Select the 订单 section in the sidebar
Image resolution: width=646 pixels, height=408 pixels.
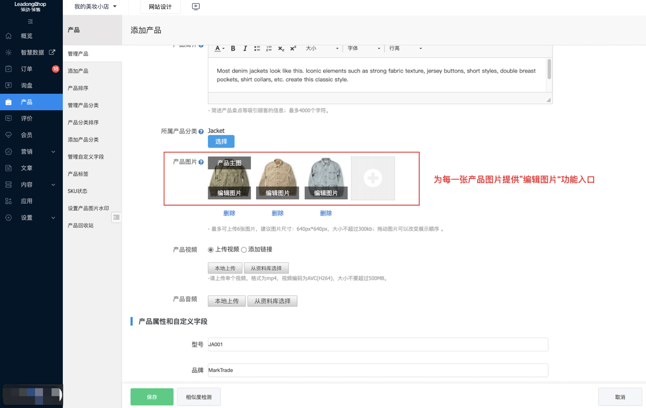pos(26,69)
